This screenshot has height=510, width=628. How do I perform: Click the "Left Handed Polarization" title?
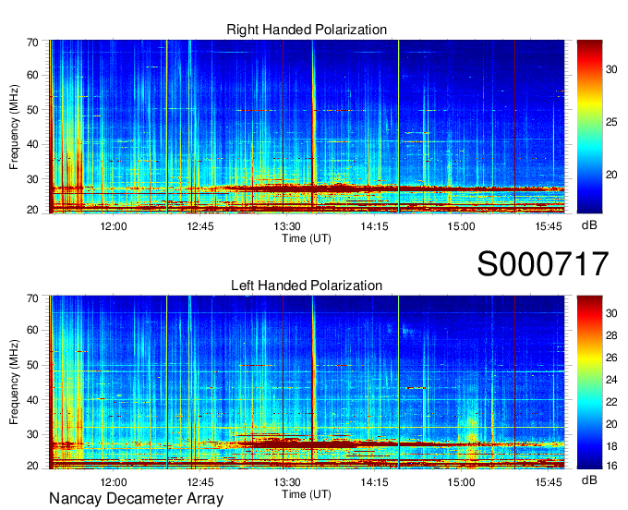(x=307, y=285)
